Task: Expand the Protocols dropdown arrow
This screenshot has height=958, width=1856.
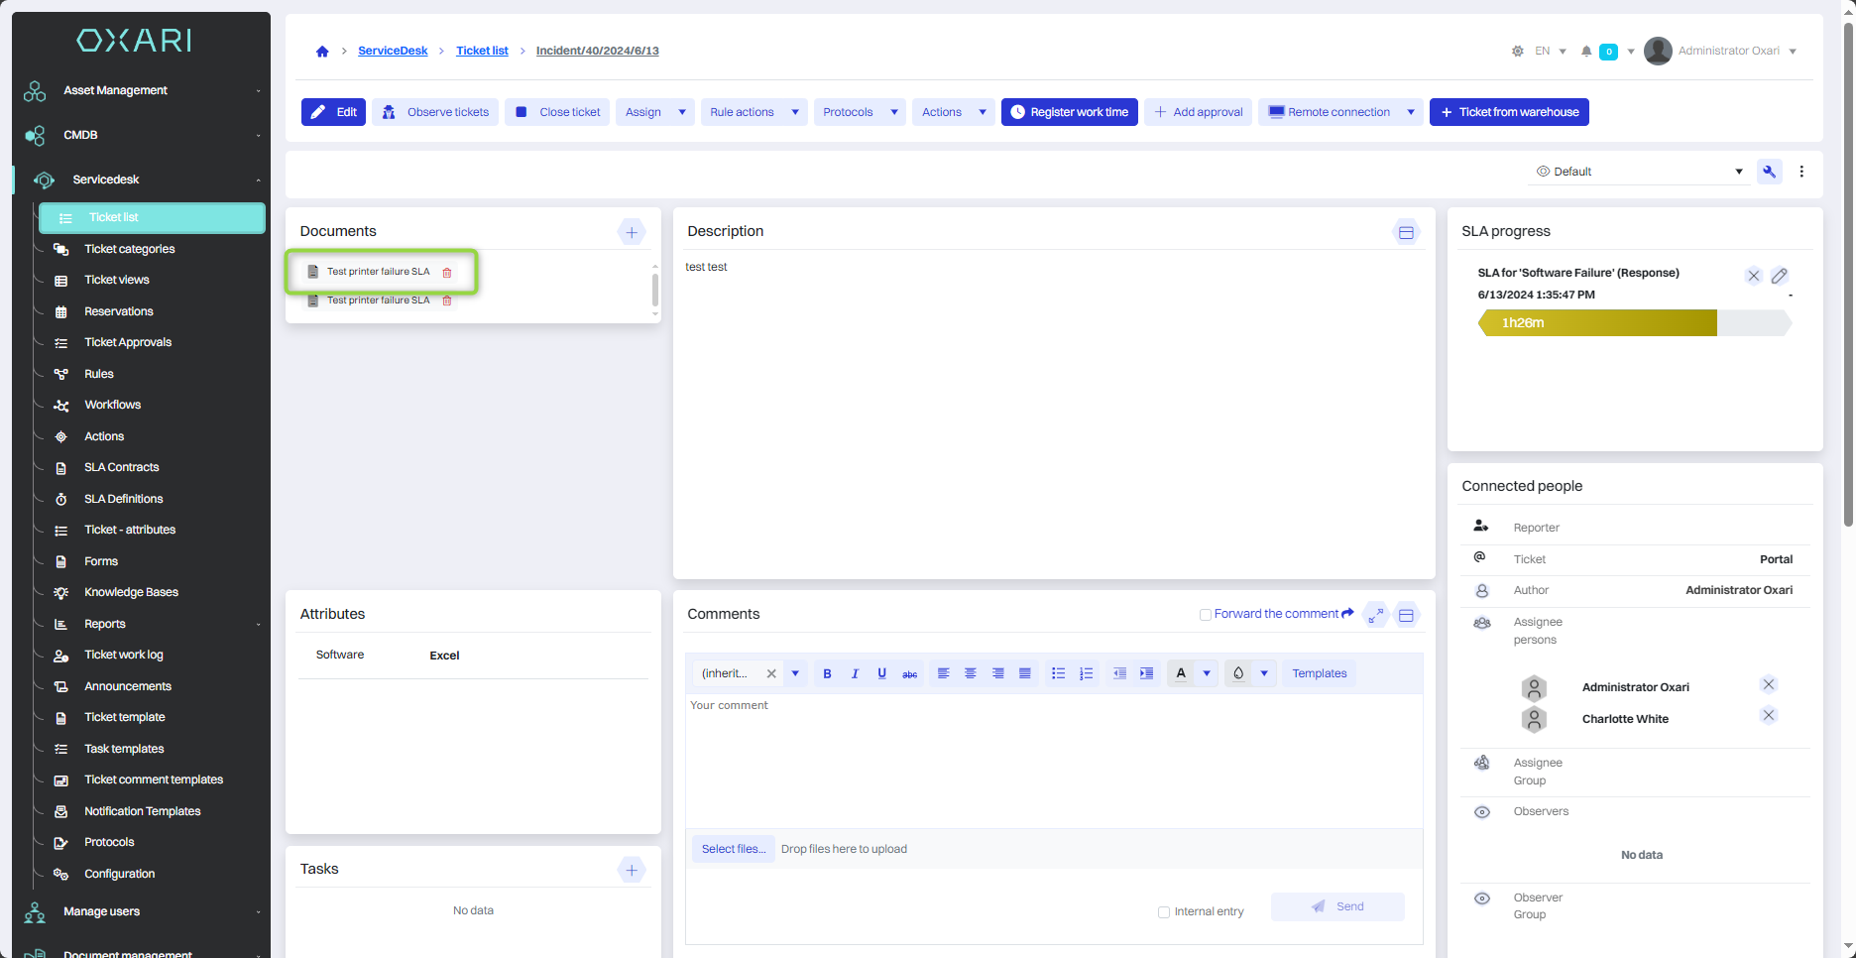Action: coord(893,112)
